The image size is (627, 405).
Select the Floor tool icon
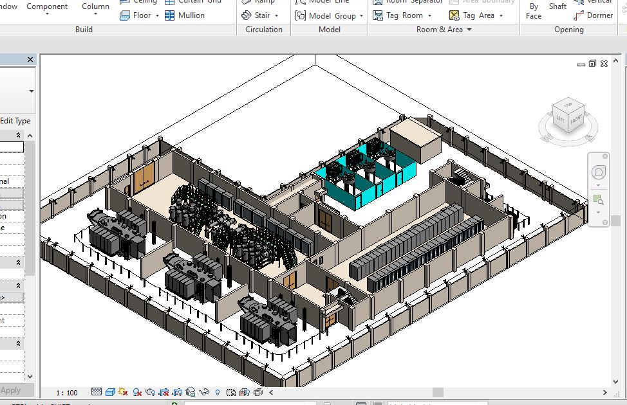126,15
